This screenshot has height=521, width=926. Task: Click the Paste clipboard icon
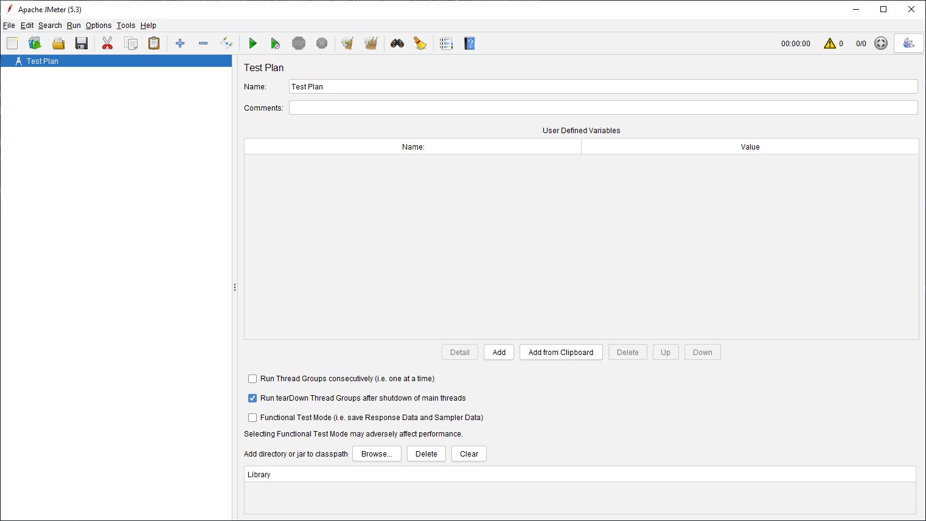point(154,43)
